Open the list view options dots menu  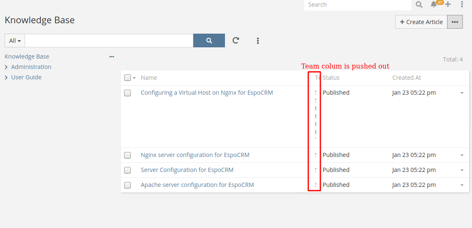click(x=258, y=41)
